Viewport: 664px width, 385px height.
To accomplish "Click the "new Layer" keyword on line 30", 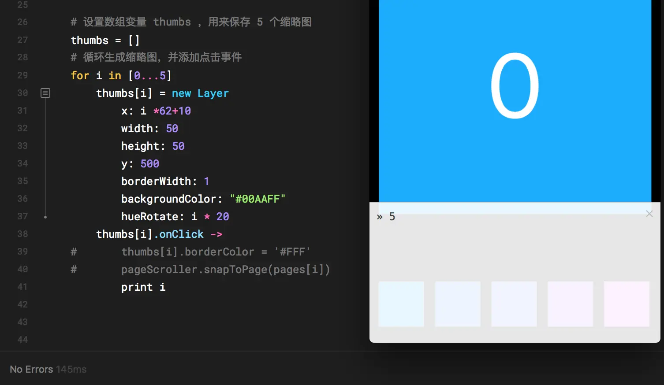I will [x=200, y=93].
